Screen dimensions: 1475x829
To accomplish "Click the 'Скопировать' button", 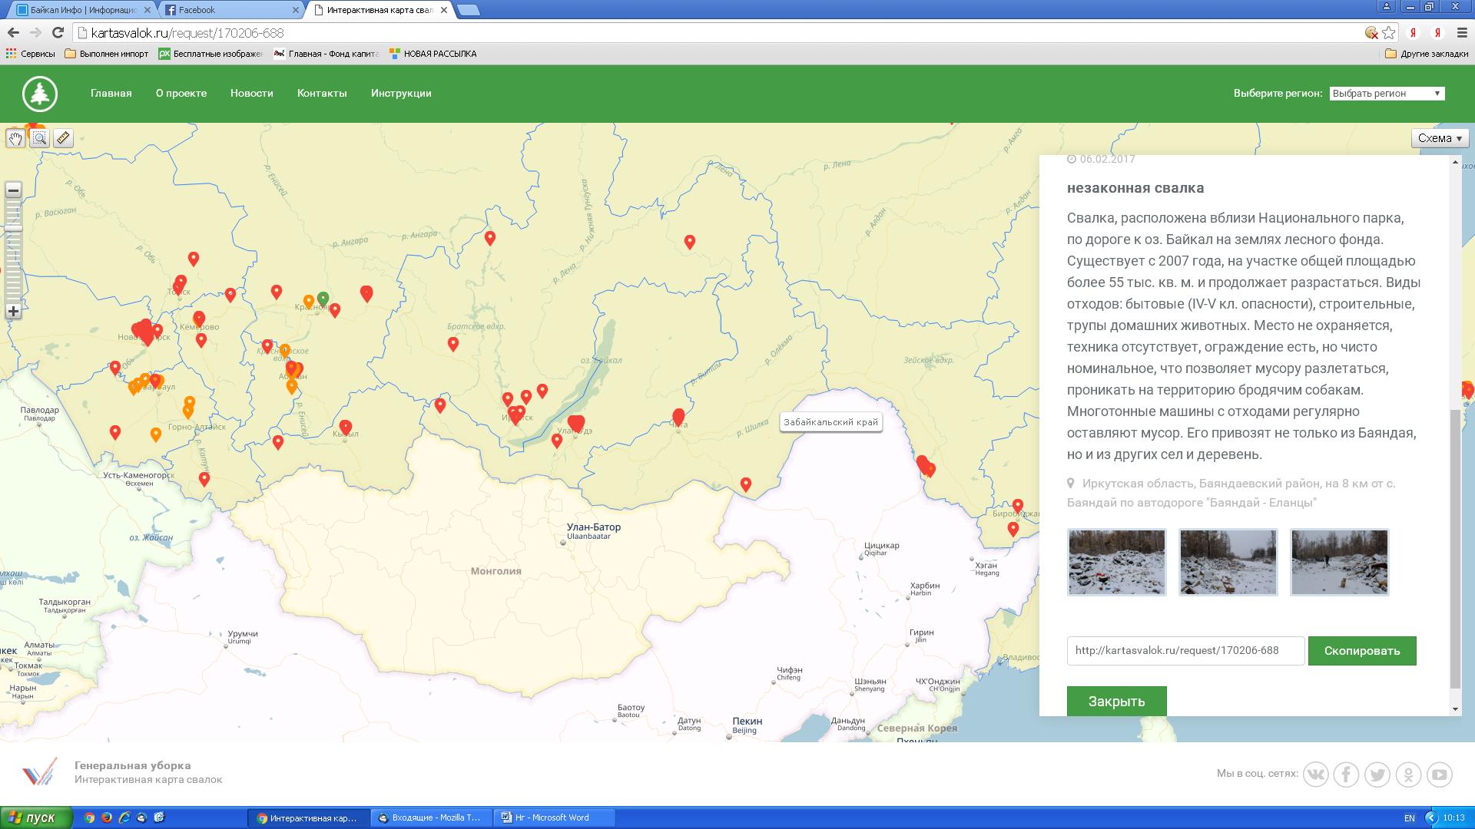I will [1362, 651].
